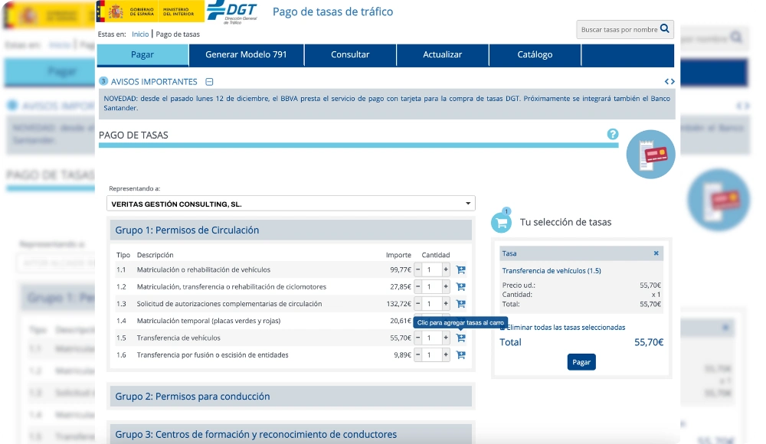
Task: Expand Grupo 2: Permisos para conducción
Action: click(x=291, y=396)
